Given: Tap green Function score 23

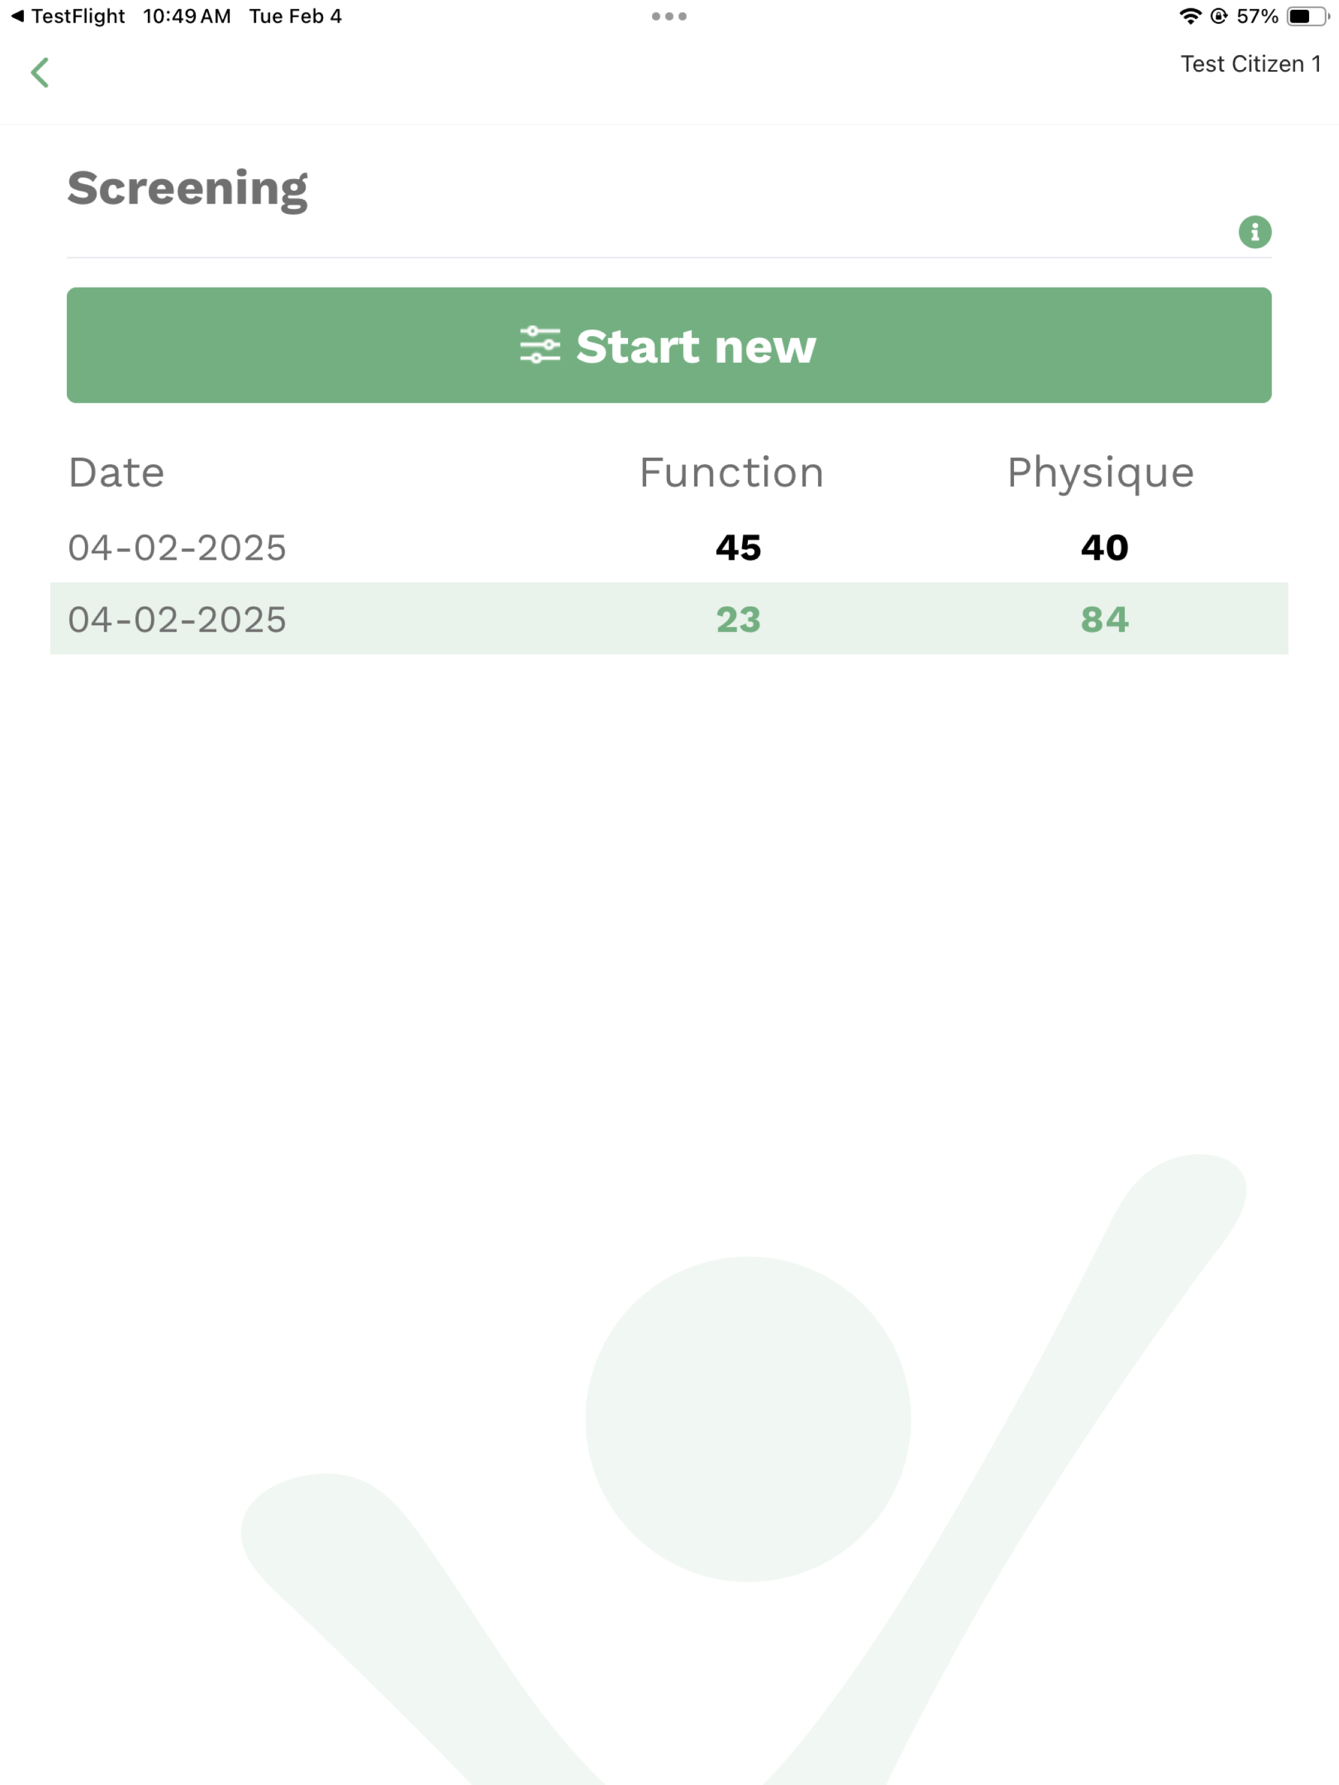Looking at the screenshot, I should point(738,619).
